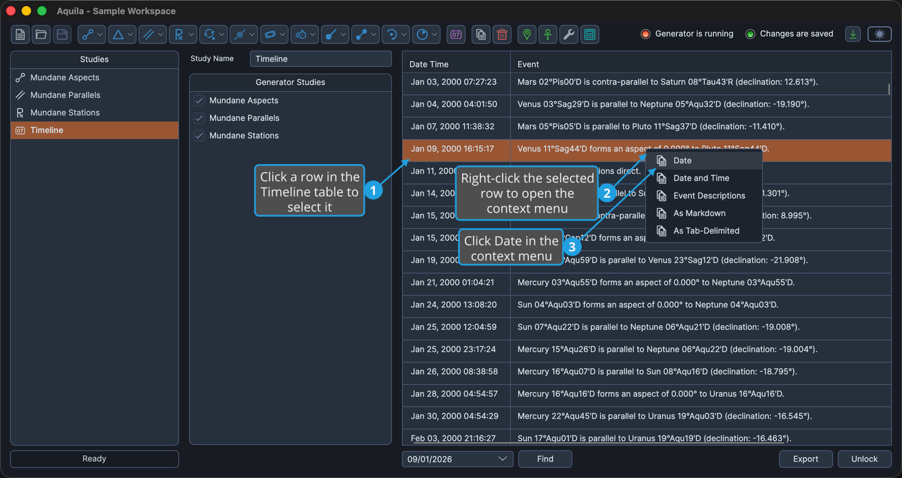Image resolution: width=902 pixels, height=478 pixels.
Task: Select Mundane Parallels in Studies list
Action: [x=95, y=95]
